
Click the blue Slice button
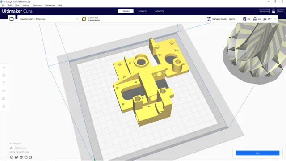(257, 153)
